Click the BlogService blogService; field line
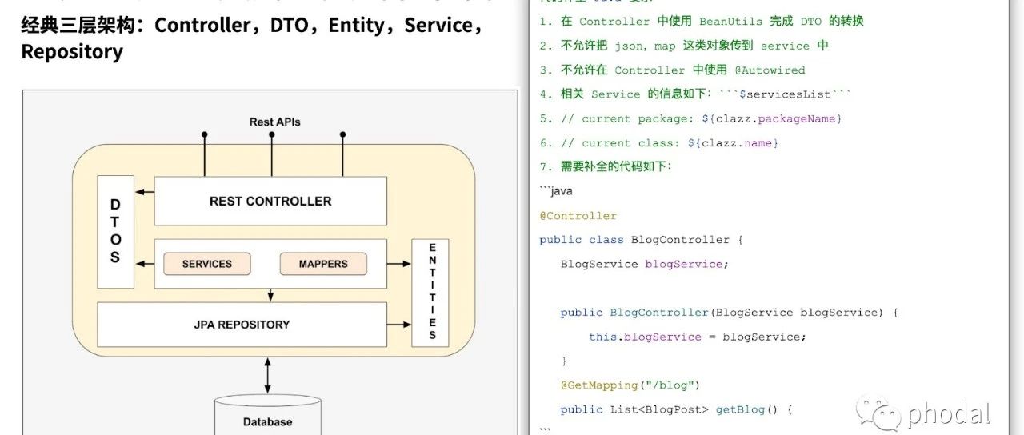1024x435 pixels. point(645,264)
